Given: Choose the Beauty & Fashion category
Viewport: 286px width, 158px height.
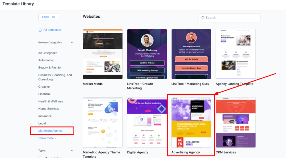Looking at the screenshot, I should point(50,68).
